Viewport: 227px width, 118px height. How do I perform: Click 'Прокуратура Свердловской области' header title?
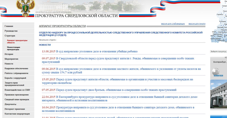[x=76, y=16]
